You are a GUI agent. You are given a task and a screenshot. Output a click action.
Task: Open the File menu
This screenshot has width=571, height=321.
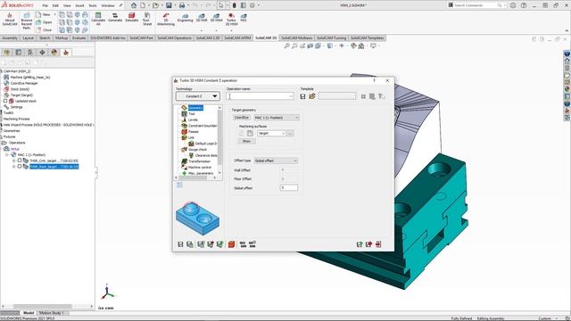coord(46,5)
